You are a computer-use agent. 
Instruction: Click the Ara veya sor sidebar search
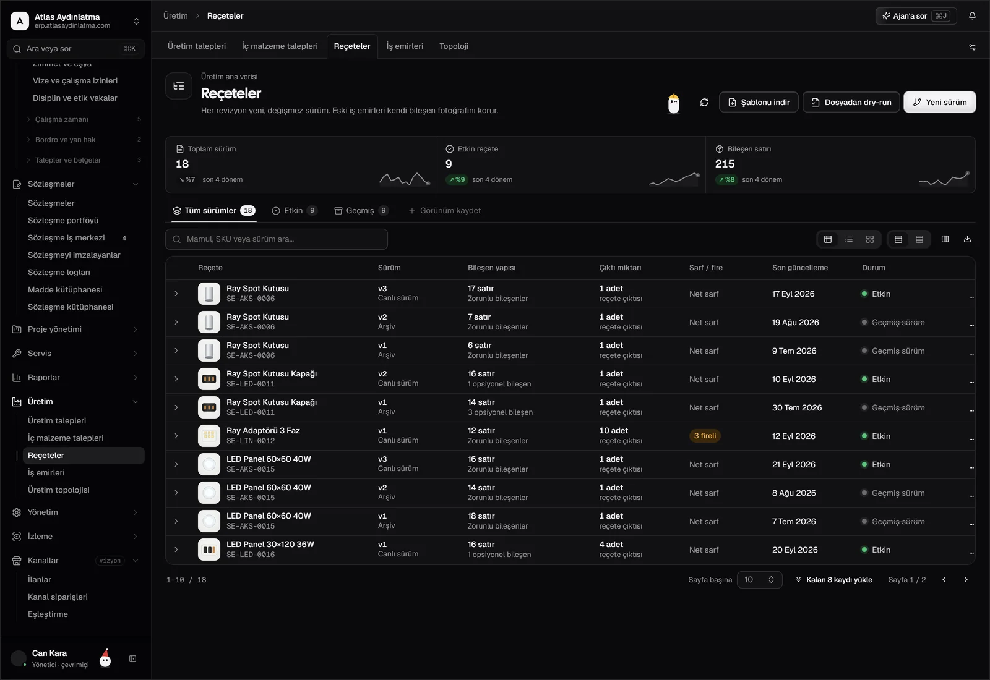(x=75, y=49)
